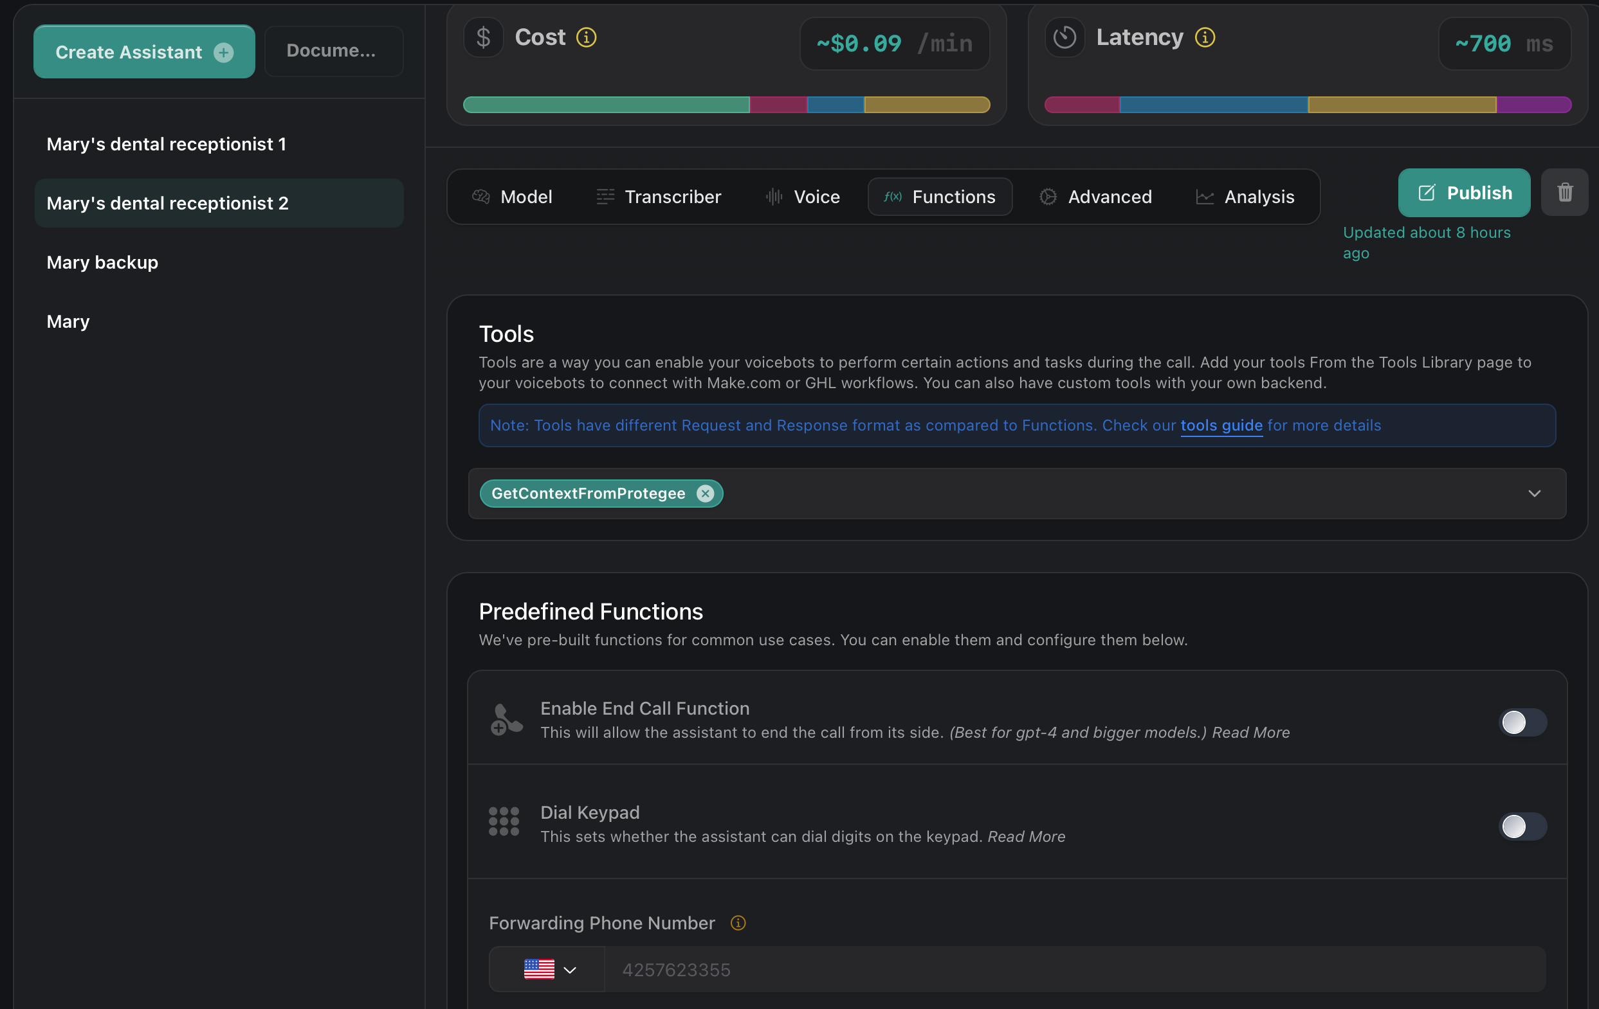Screen dimensions: 1599x1009
Task: Click the Dial Keypad grid icon
Action: pos(504,822)
